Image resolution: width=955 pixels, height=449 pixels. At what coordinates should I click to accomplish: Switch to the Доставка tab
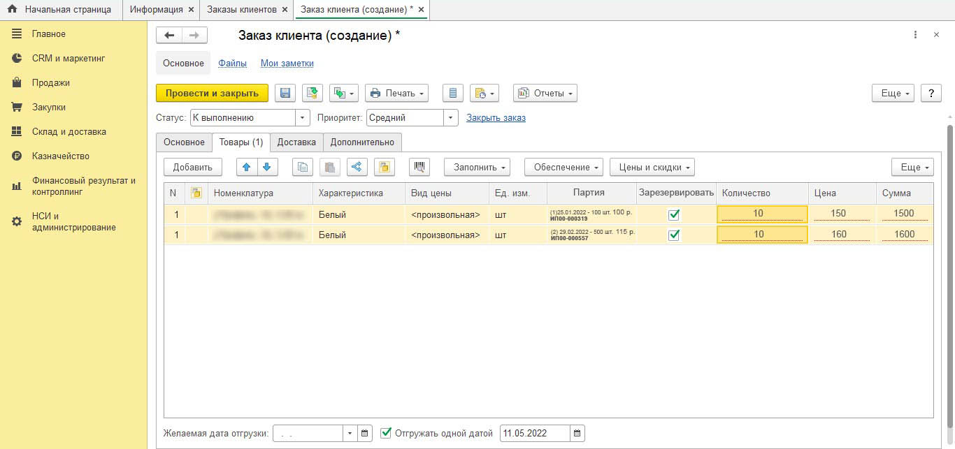coord(296,142)
